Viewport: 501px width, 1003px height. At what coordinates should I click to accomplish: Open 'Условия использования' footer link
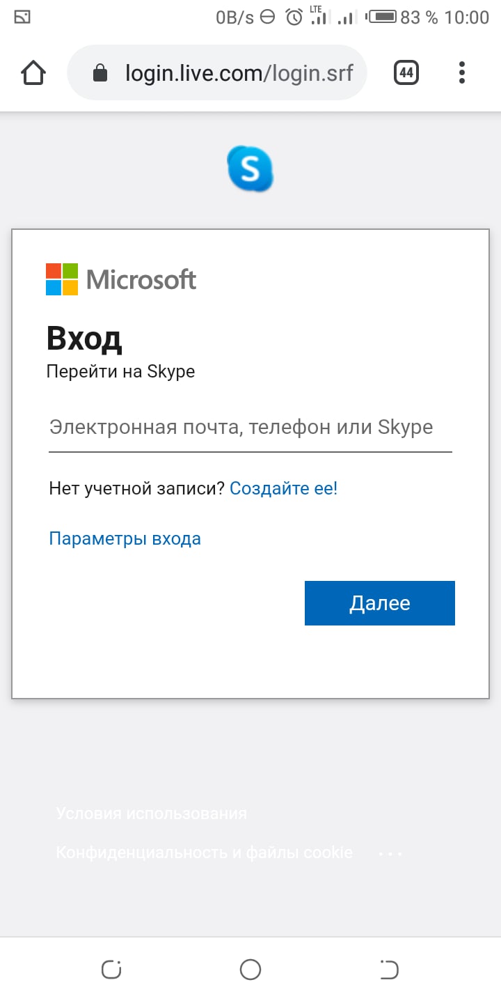tap(152, 813)
